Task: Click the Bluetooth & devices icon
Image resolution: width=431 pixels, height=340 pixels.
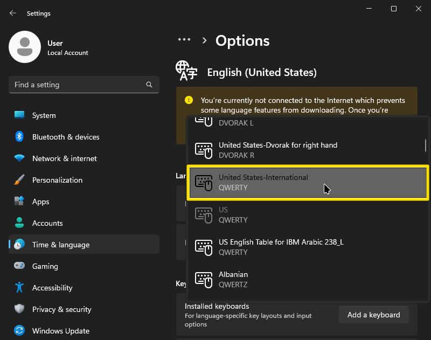Action: [19, 137]
